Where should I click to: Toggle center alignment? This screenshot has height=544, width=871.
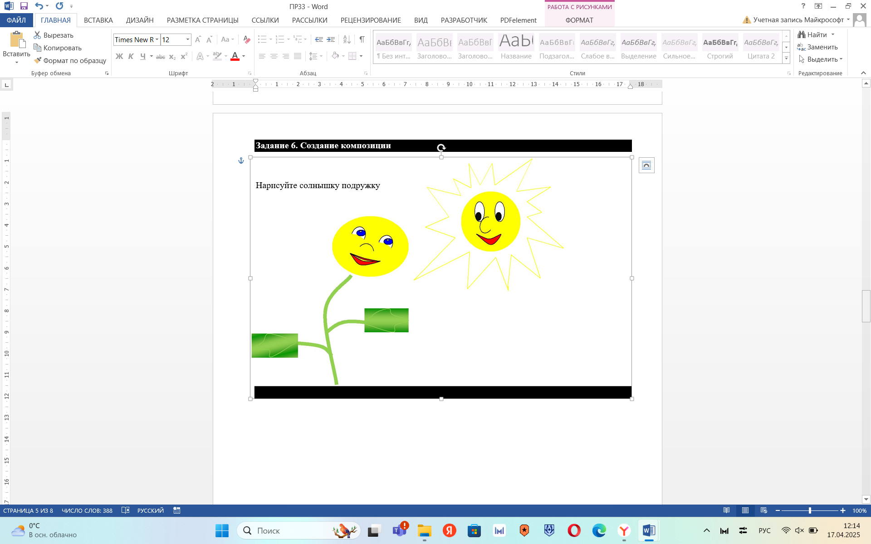[x=274, y=56]
